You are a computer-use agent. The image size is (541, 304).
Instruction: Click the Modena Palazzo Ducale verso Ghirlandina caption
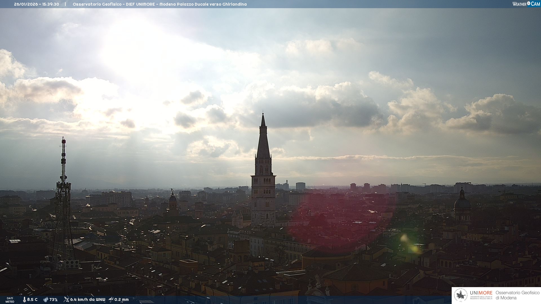click(203, 4)
